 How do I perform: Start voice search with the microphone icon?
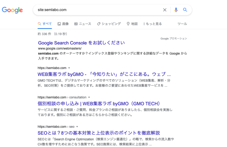[x=176, y=10]
